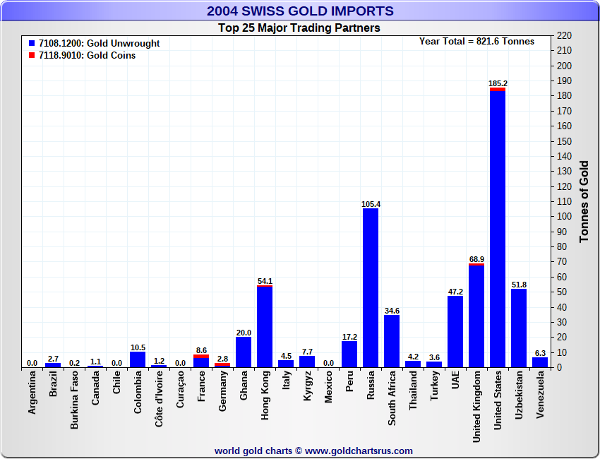Click the Top 25 Major Trading Partners subtitle

pos(299,28)
